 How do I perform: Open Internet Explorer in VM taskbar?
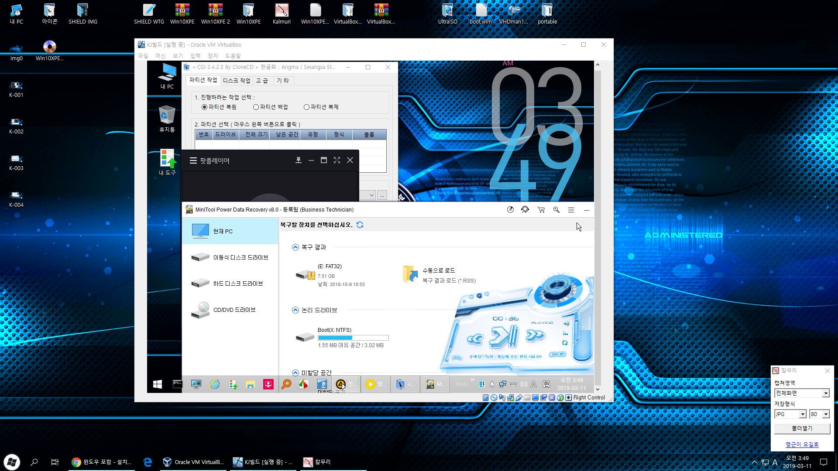pyautogui.click(x=215, y=384)
